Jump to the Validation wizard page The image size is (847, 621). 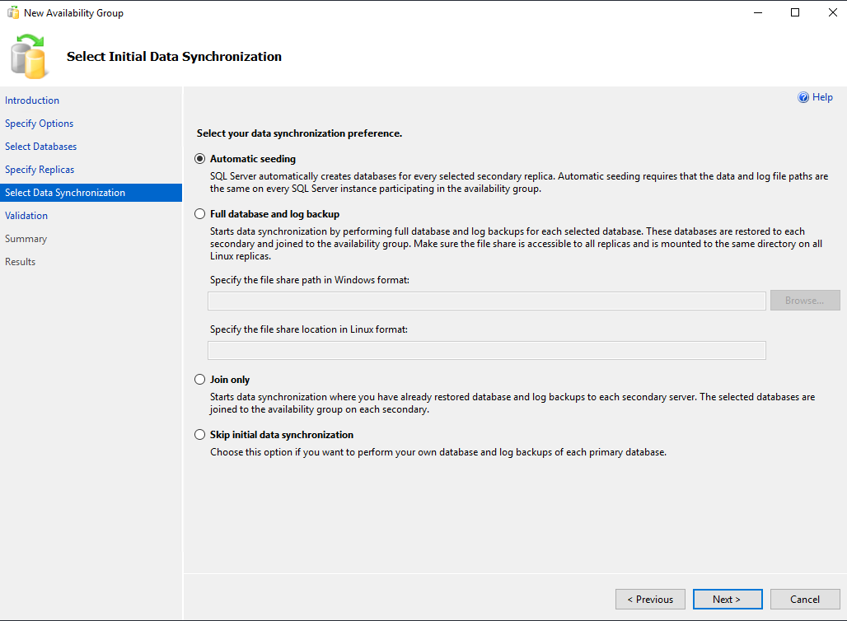[x=26, y=216]
